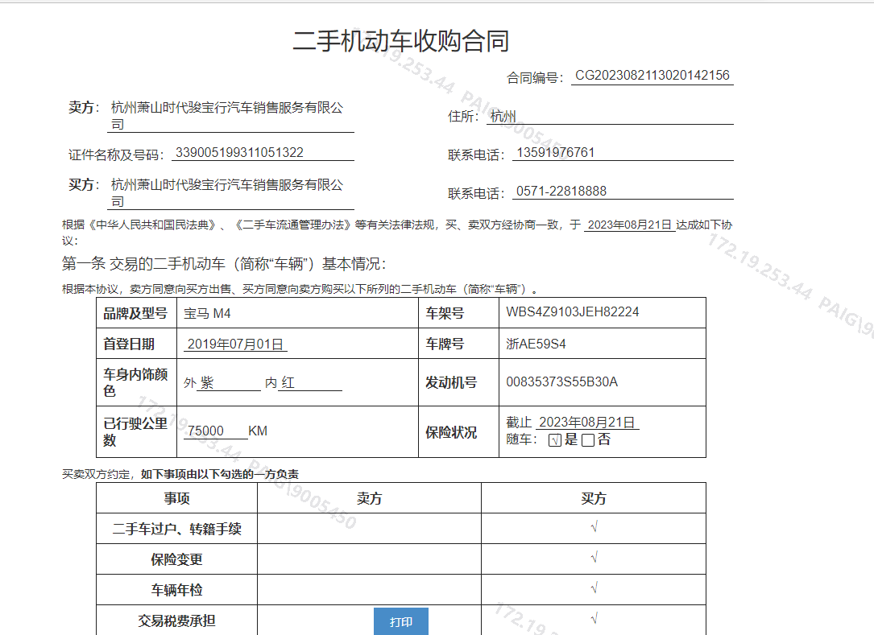Click agreement date after 于 in opening clause
This screenshot has width=874, height=635.
pos(629,225)
